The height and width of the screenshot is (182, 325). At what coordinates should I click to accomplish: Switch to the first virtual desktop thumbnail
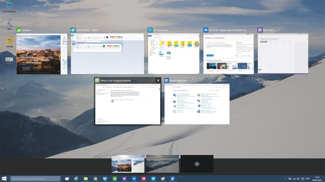128,164
